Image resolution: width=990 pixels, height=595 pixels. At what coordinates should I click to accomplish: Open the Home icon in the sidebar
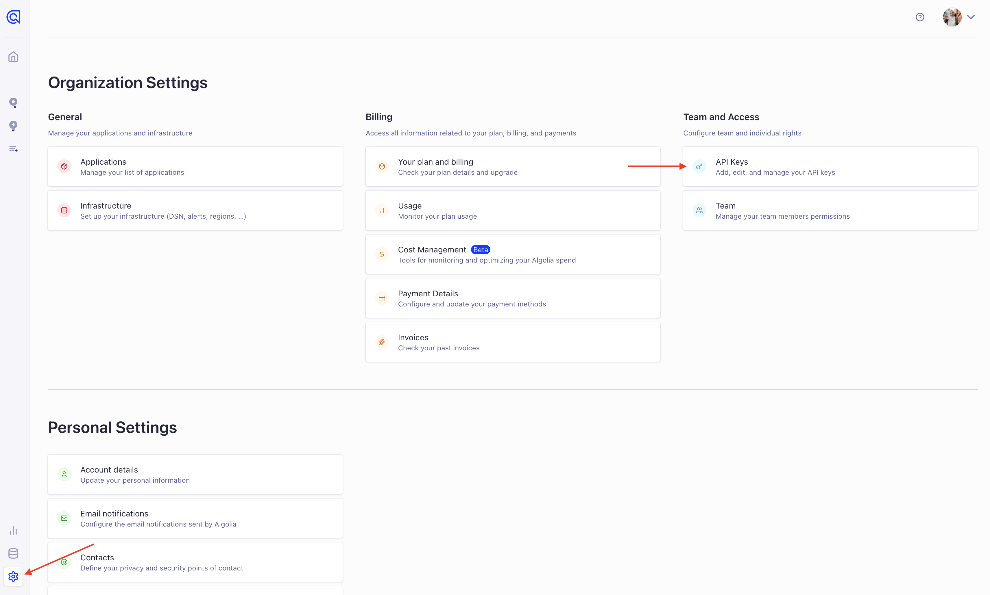pyautogui.click(x=13, y=57)
